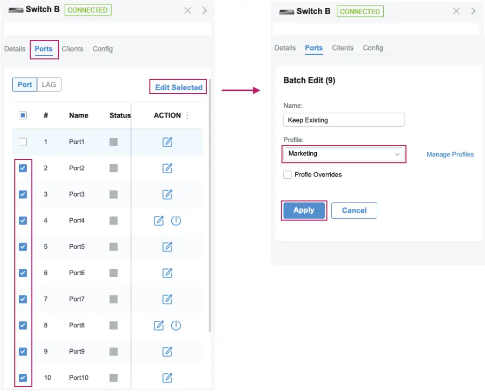The height and width of the screenshot is (392, 485).
Task: Click the edit icon for Port1
Action: tap(167, 142)
